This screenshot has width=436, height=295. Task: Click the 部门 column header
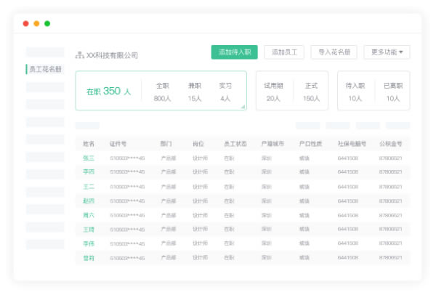coord(166,144)
